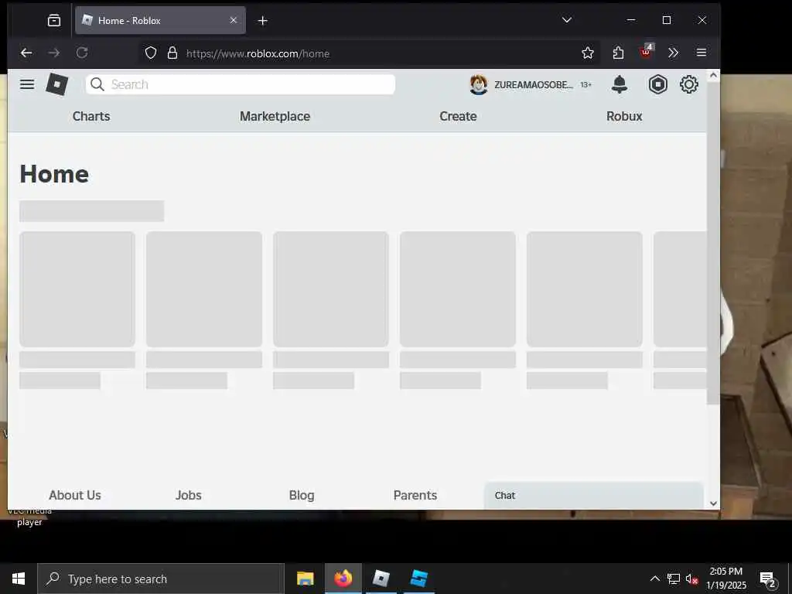Open a new tab with plus
This screenshot has height=594, width=792.
[x=263, y=21]
